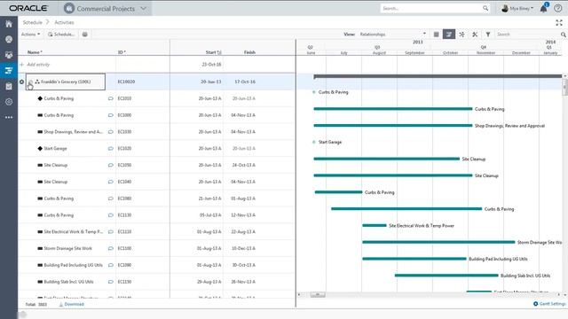Image resolution: width=568 pixels, height=319 pixels.
Task: Click the activities search input field
Action: pyautogui.click(x=527, y=35)
